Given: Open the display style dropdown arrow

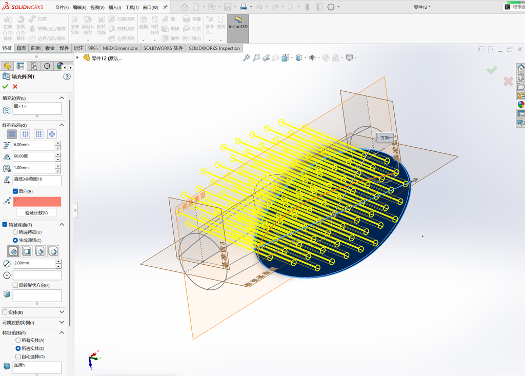Looking at the screenshot, I should click(306, 58).
